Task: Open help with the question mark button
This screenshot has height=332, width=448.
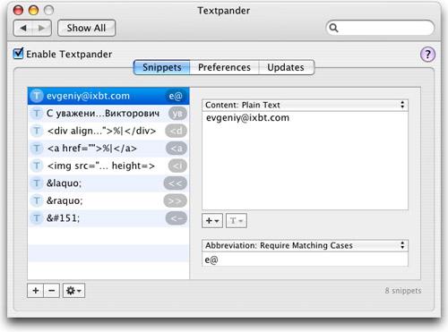Action: (x=427, y=55)
